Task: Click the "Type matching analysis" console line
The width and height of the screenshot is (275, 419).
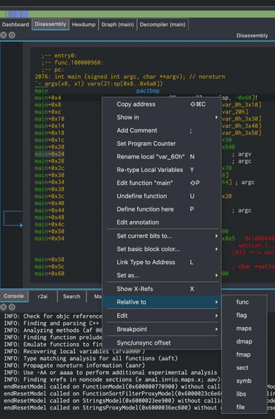Action: coord(90,358)
